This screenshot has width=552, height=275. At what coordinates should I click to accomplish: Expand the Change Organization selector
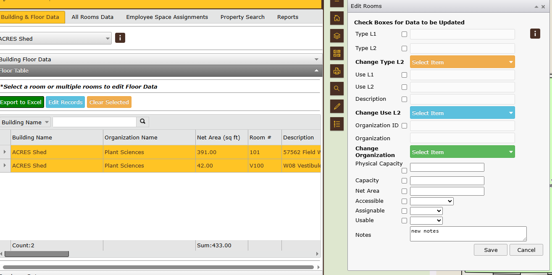[x=462, y=152]
